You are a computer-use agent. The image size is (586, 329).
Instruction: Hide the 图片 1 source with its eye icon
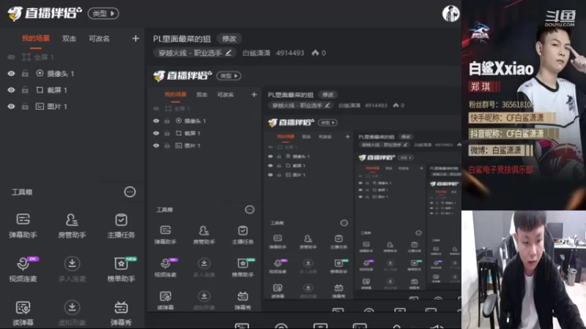coord(11,106)
